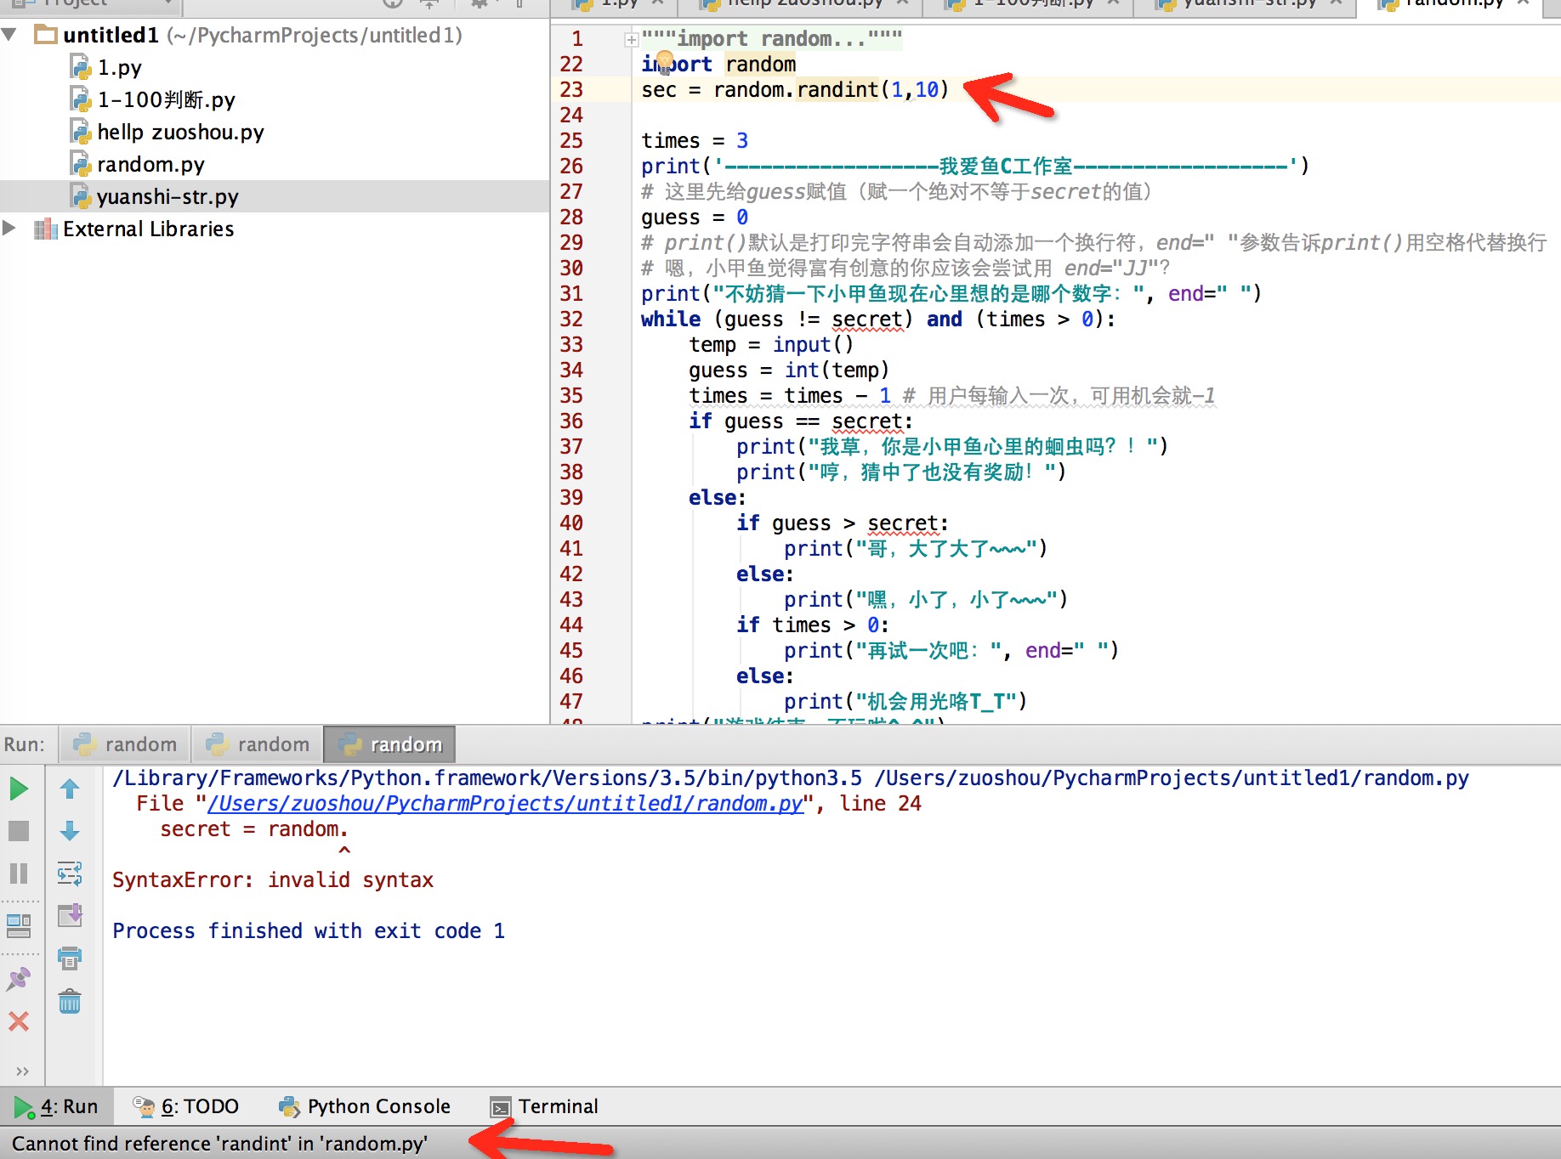Click the Pause output icon
Screen dimensions: 1561x1159
click(19, 873)
